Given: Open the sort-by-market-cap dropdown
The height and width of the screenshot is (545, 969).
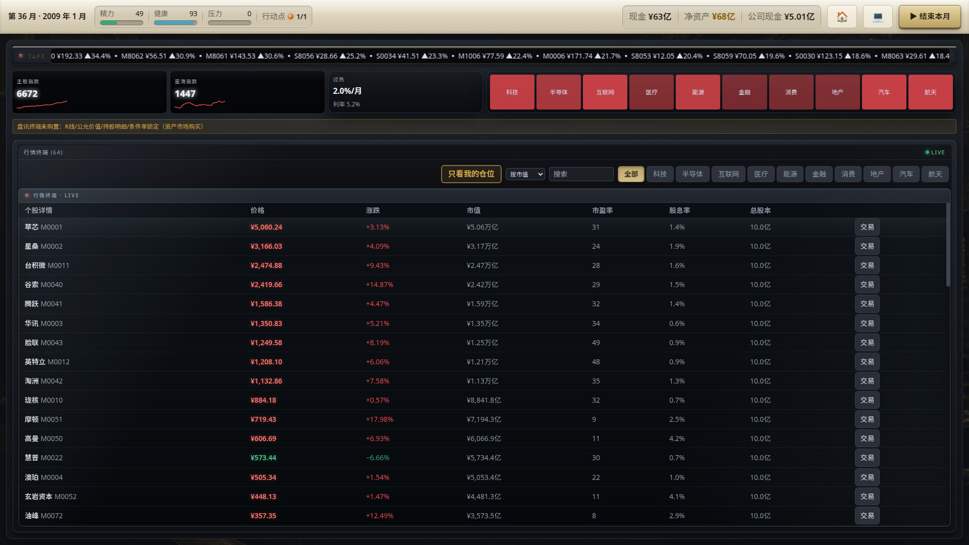Looking at the screenshot, I should point(525,174).
